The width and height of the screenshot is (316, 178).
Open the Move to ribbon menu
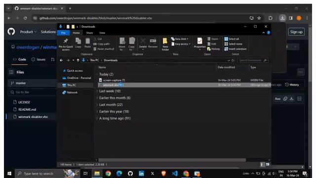tap(122, 44)
